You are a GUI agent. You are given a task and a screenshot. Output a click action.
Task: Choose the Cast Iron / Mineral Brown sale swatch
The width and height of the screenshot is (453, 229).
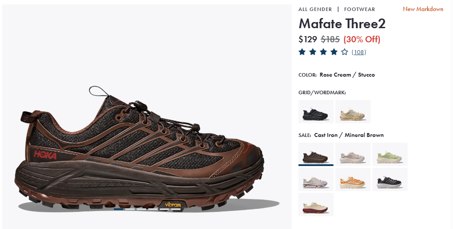click(316, 154)
